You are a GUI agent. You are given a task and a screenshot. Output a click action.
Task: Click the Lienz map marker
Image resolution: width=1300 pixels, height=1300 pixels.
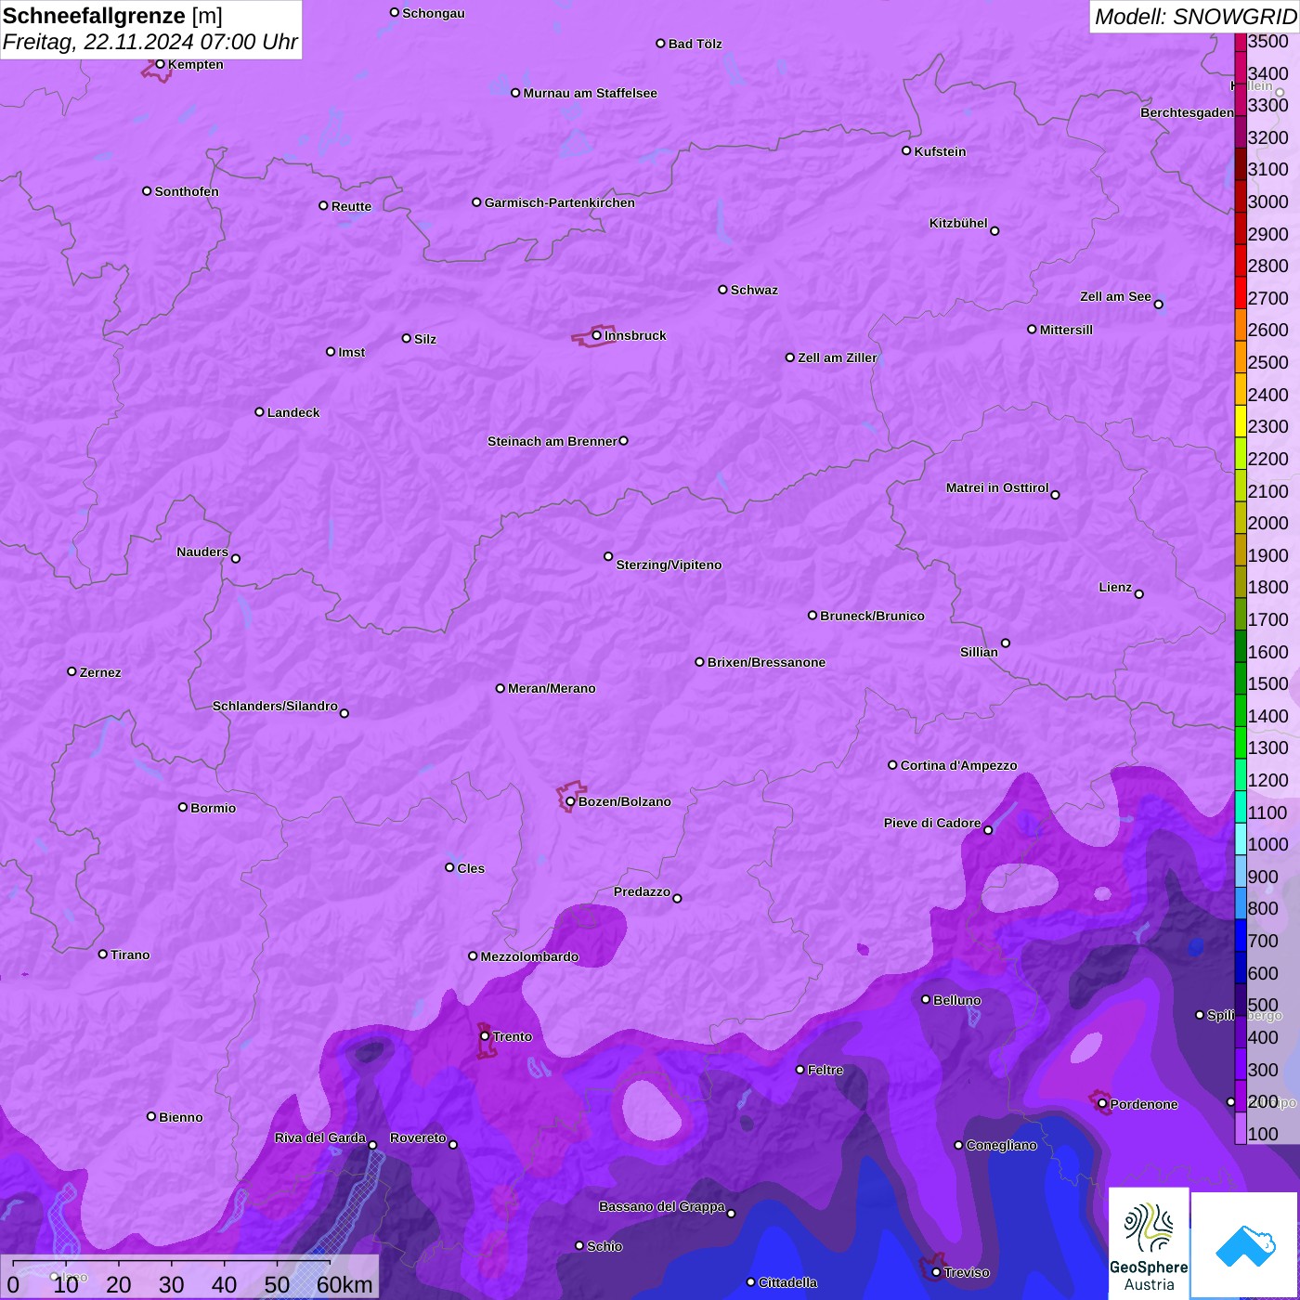tap(1139, 594)
